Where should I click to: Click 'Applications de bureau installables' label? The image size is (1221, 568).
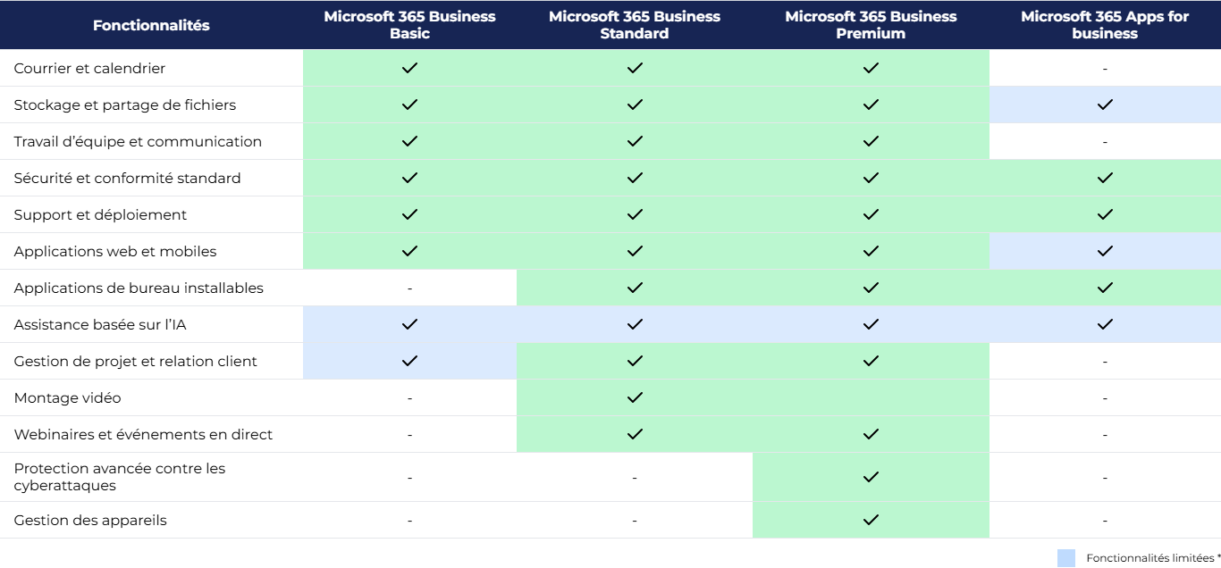click(139, 288)
